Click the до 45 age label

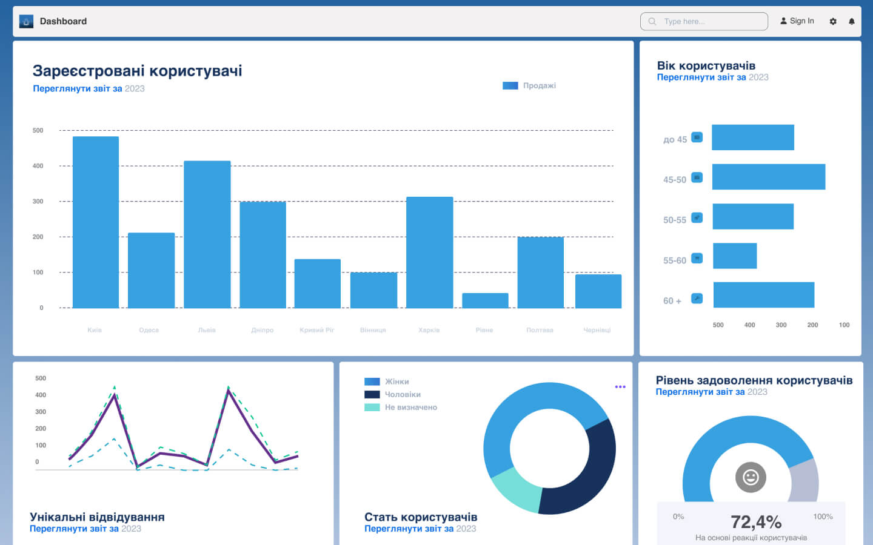coord(675,139)
